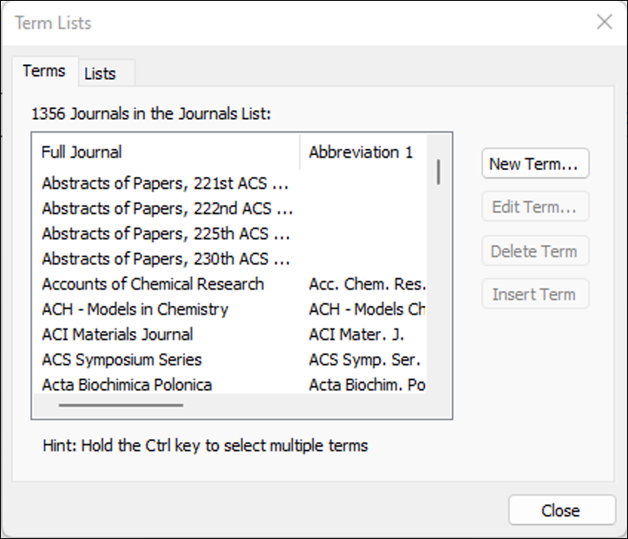628x539 pixels.
Task: Select ACH - Models in Chemistry journal
Action: [135, 309]
